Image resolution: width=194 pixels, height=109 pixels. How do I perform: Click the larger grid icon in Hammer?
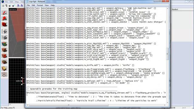coord(13,6)
